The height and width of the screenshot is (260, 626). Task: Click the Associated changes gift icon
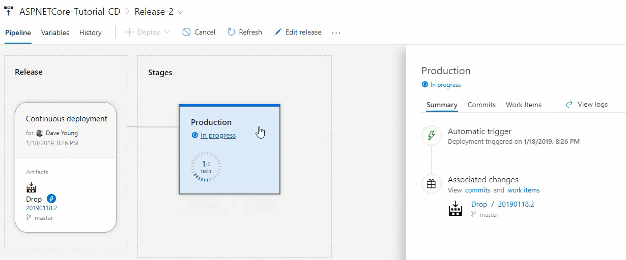(x=432, y=184)
